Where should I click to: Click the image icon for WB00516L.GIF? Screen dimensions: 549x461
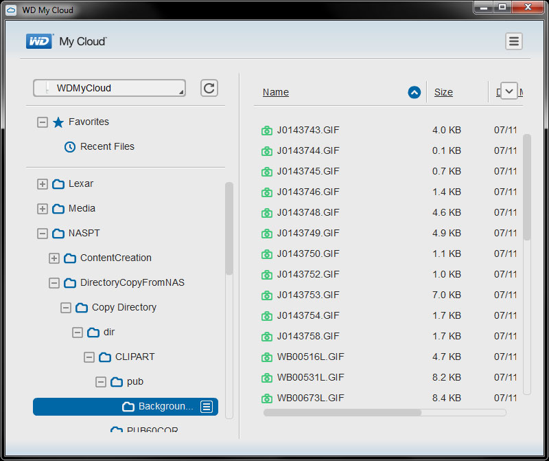[x=267, y=357]
